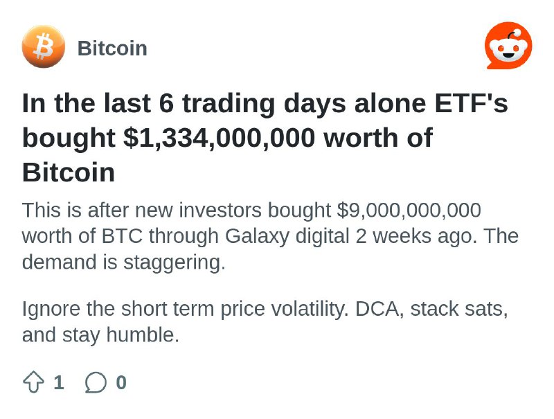Click the phrase 'stack sats'
The height and width of the screenshot is (419, 554).
pyautogui.click(x=459, y=309)
